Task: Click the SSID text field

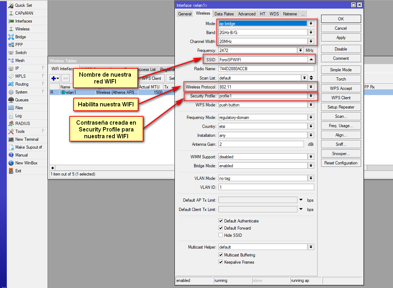Action: click(x=263, y=59)
